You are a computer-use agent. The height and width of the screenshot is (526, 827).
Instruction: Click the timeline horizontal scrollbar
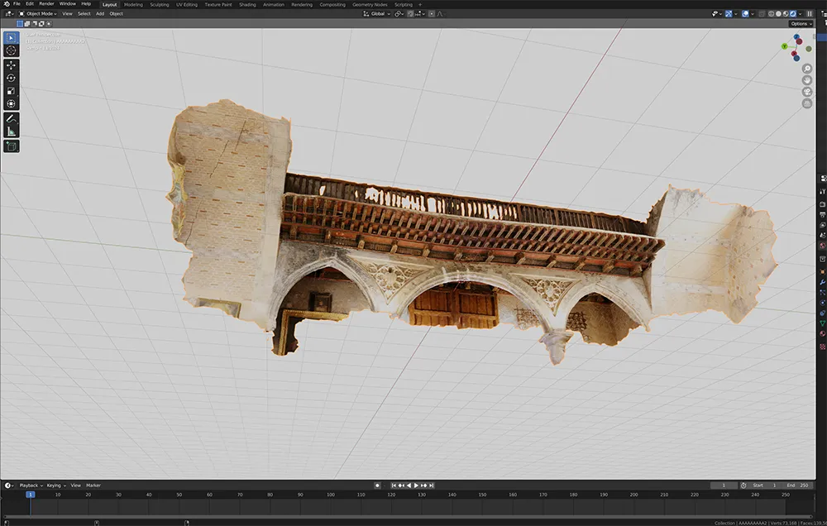413,516
